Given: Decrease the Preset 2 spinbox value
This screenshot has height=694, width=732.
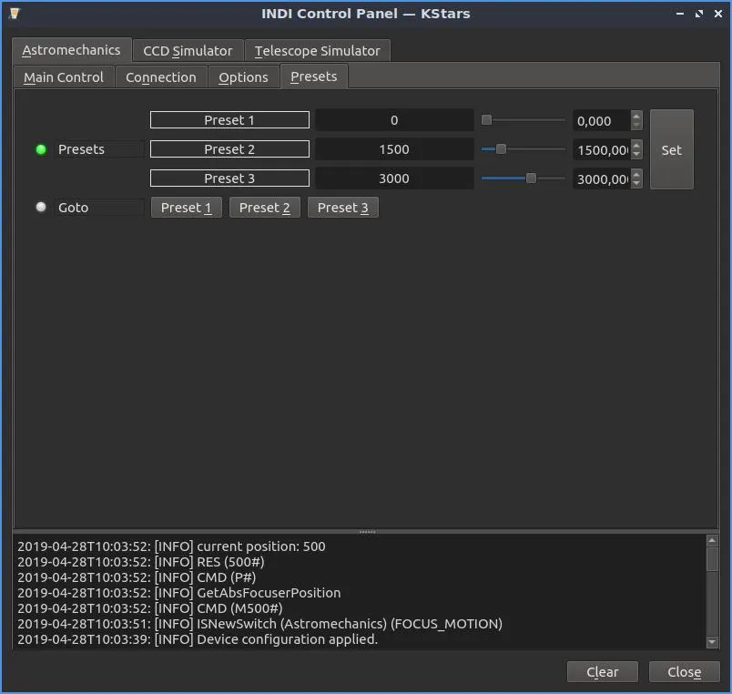Looking at the screenshot, I should [636, 155].
